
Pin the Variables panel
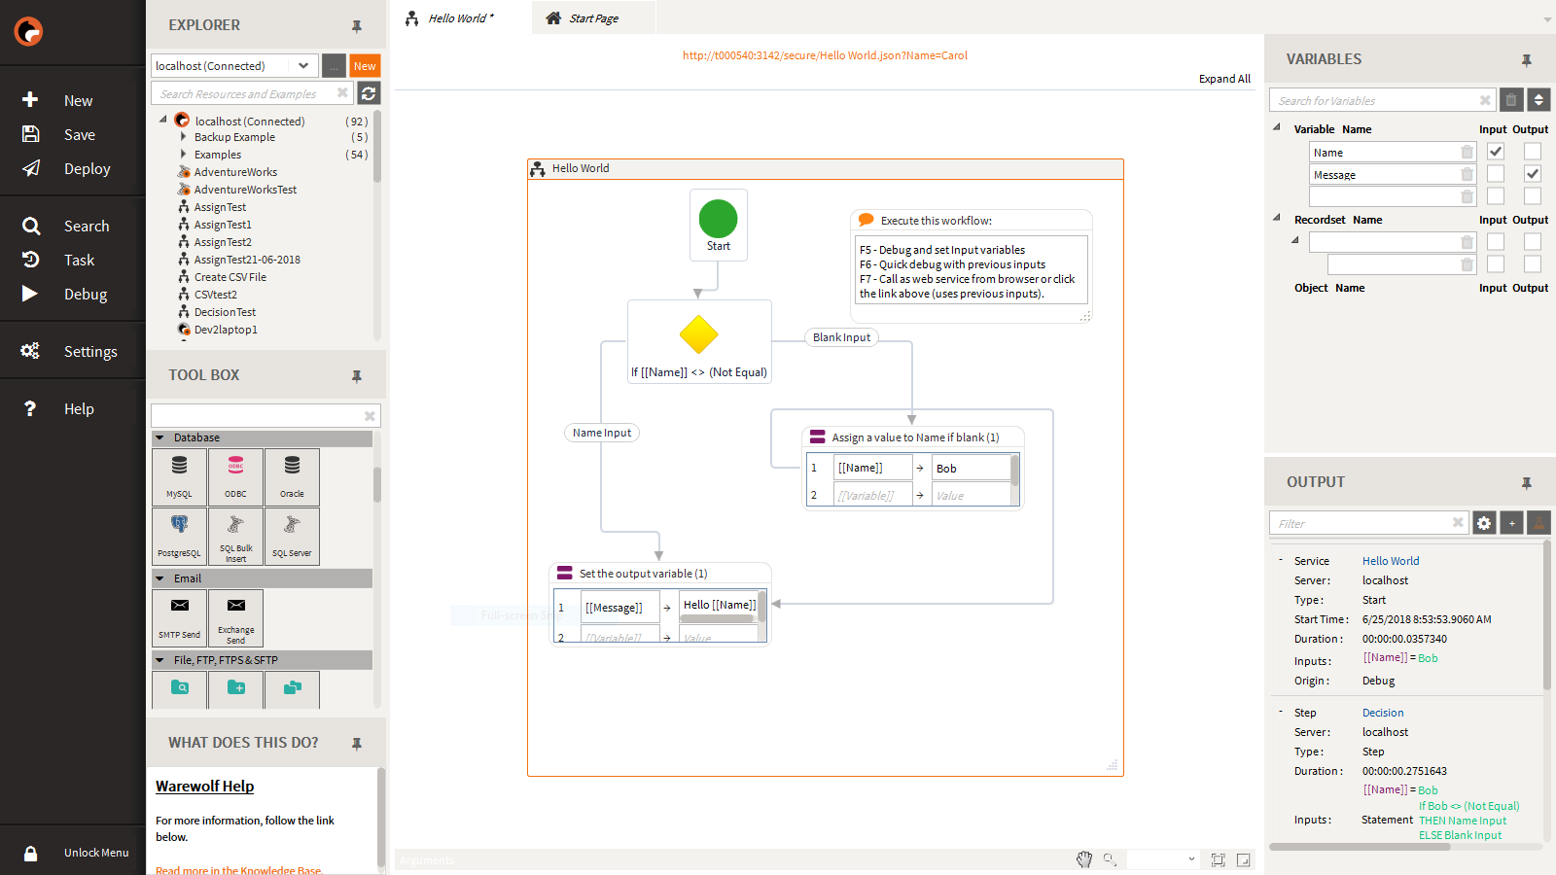[x=1526, y=60]
